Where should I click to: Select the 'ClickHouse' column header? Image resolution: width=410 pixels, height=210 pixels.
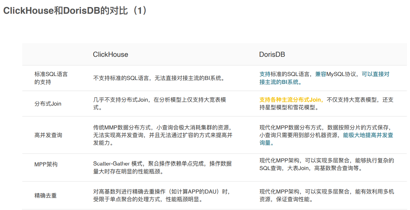[110, 55]
